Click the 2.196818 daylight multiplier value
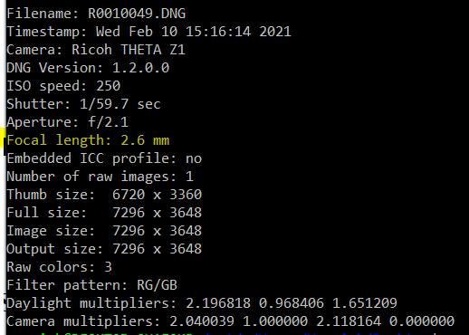This screenshot has height=335, width=469. click(218, 303)
